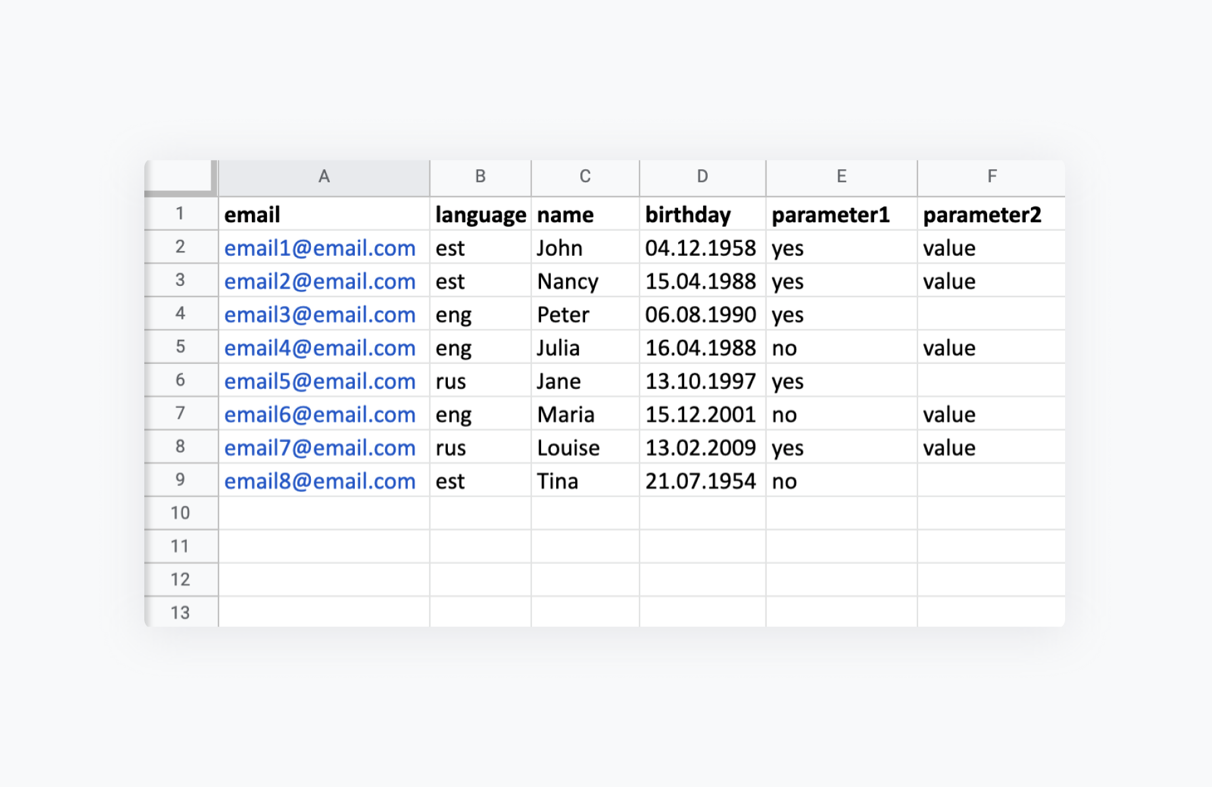Select row 5 header
This screenshot has height=787, width=1212.
pos(180,347)
